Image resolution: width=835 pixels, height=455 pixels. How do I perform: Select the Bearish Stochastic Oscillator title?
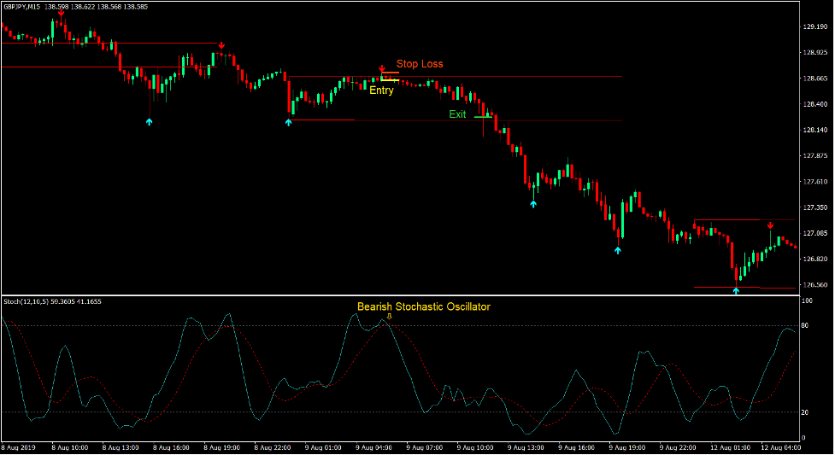pyautogui.click(x=424, y=306)
